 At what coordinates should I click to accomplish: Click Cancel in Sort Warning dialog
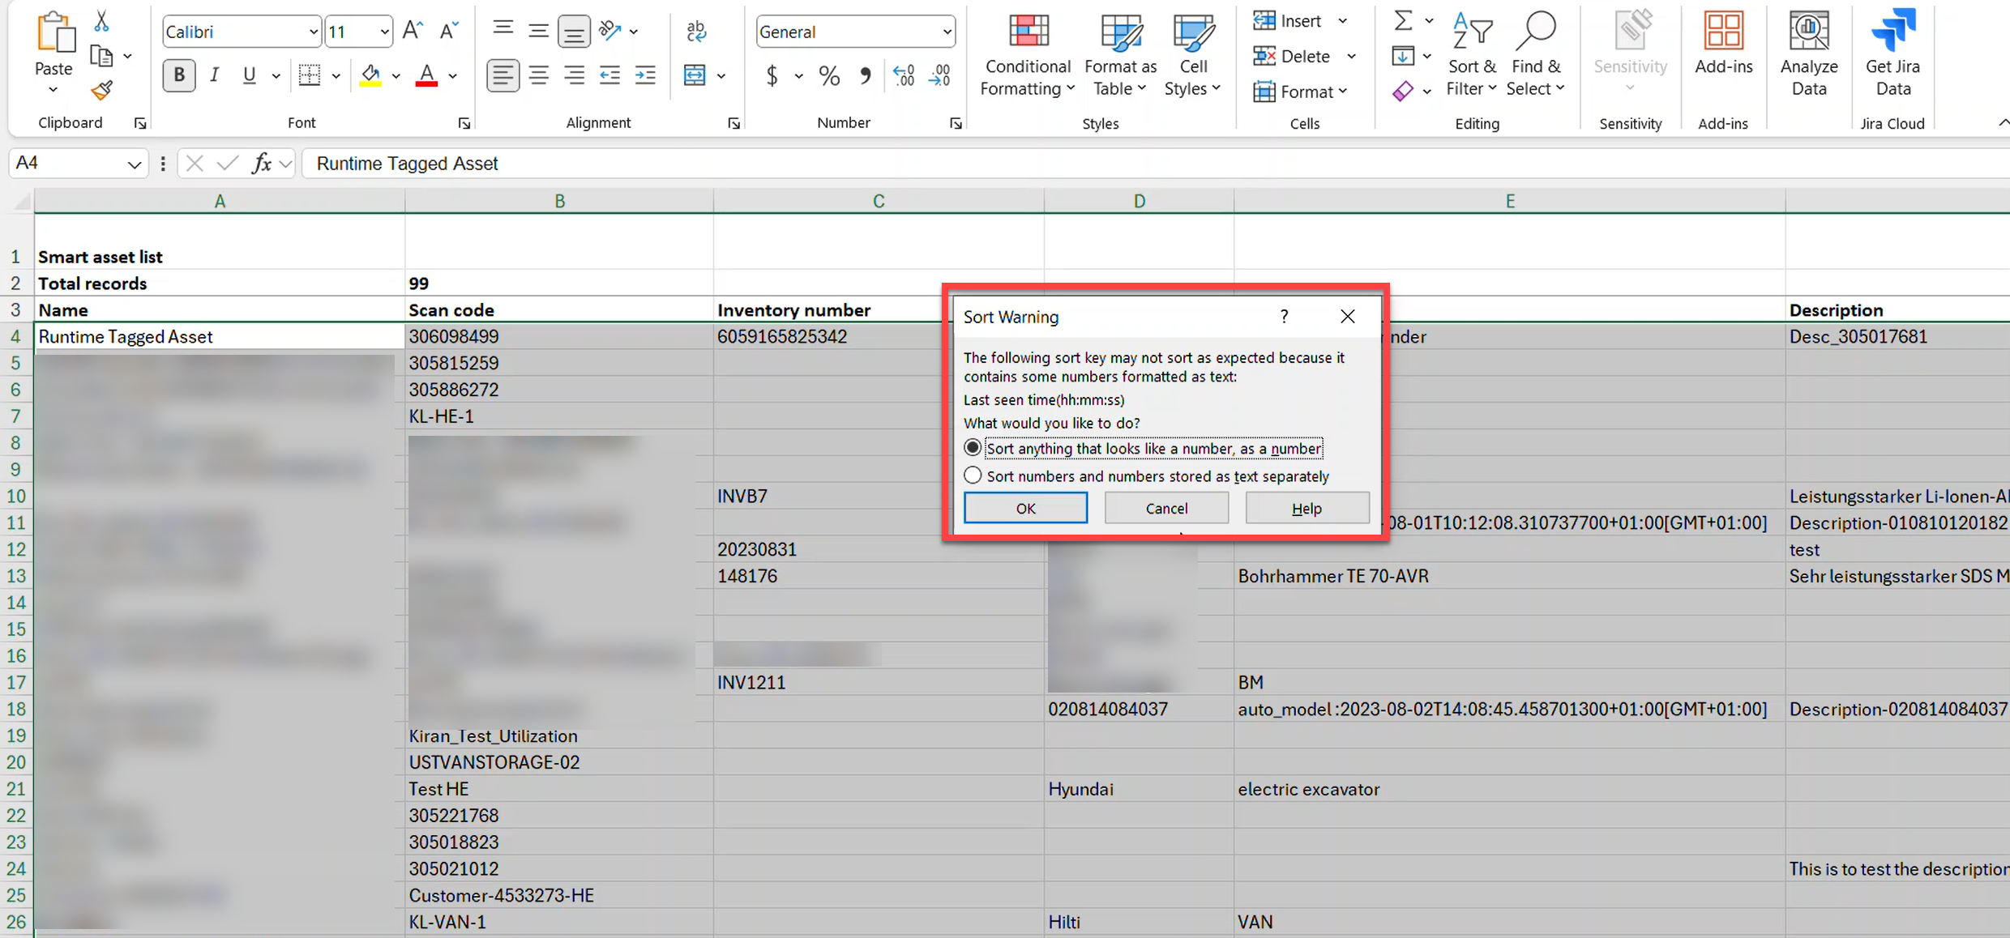[x=1165, y=508]
